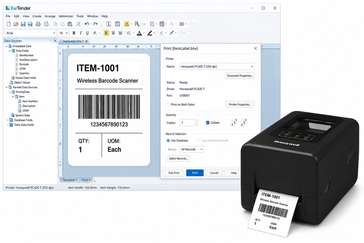Open the Create menu
This screenshot has width=364, height=243.
(37, 16)
